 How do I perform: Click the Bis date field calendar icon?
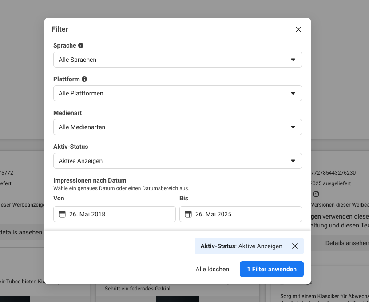[188, 214]
